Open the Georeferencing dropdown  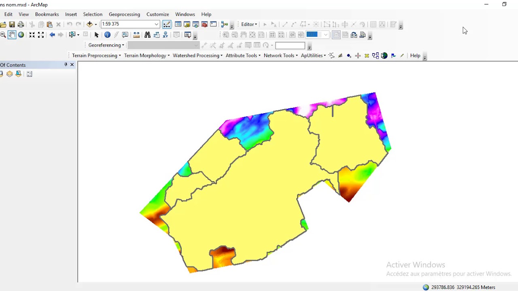coord(106,45)
